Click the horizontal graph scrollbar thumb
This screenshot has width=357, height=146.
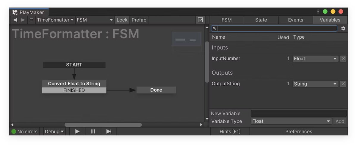[103, 125]
